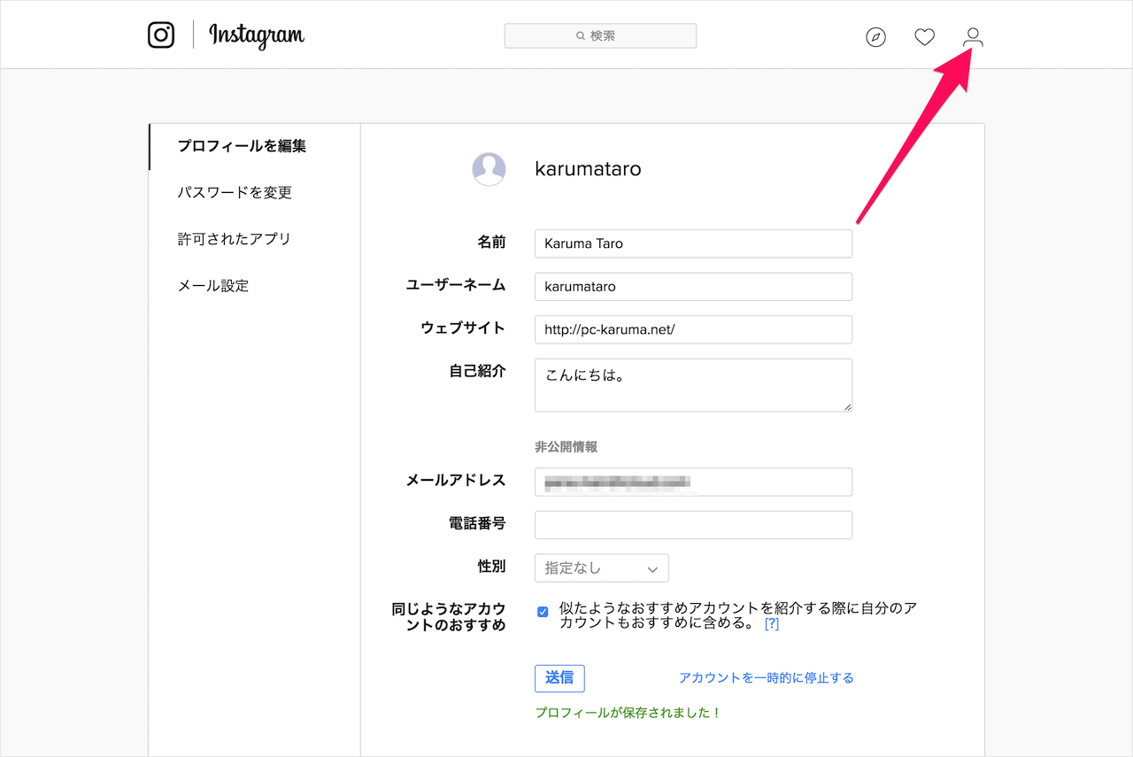The height and width of the screenshot is (757, 1133).
Task: Open activity feed heart icon
Action: coord(924,37)
